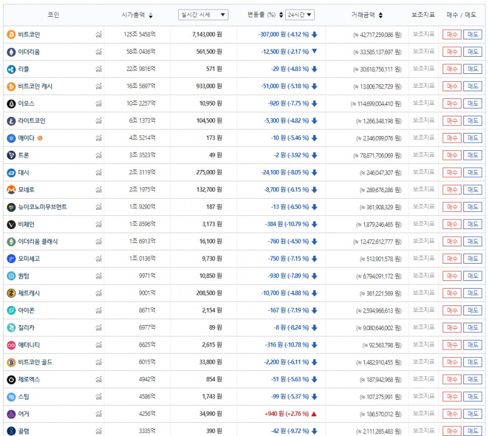Image resolution: width=489 pixels, height=436 pixels.
Task: Open the 24시간 period dropdown
Action: tap(299, 15)
